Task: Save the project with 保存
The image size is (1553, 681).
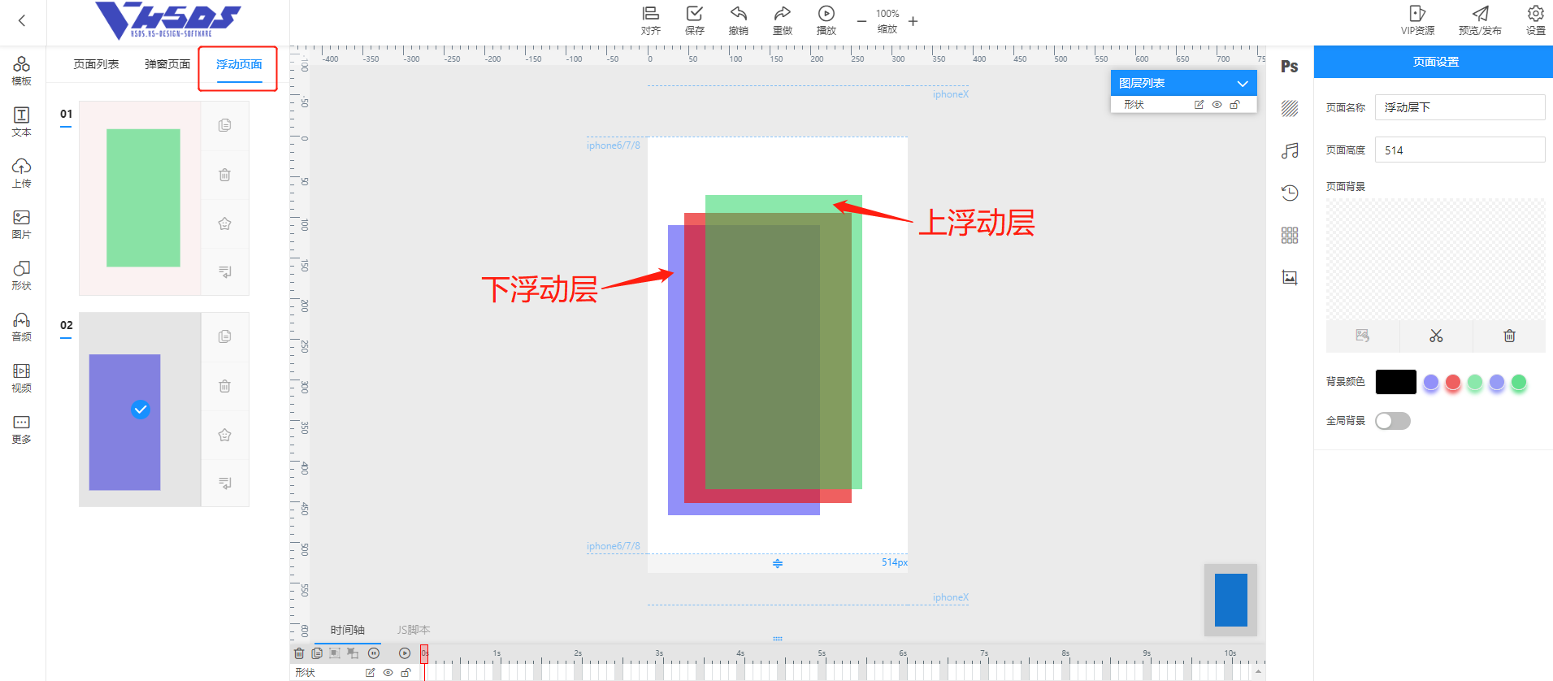Action: (x=695, y=20)
